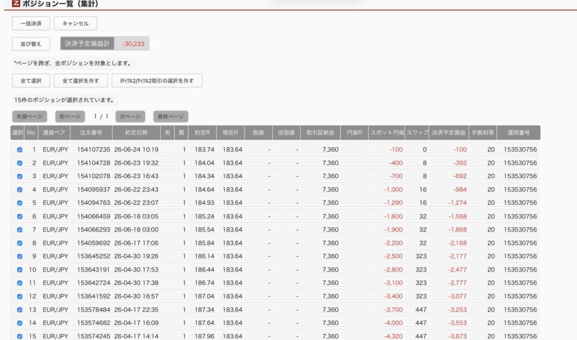Image resolution: width=577 pixels, height=340 pixels.
Task: Click the red Z logo icon beside ポジション一覧
Action: coord(16,3)
